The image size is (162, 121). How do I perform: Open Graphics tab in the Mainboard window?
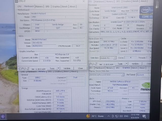[56, 7]
